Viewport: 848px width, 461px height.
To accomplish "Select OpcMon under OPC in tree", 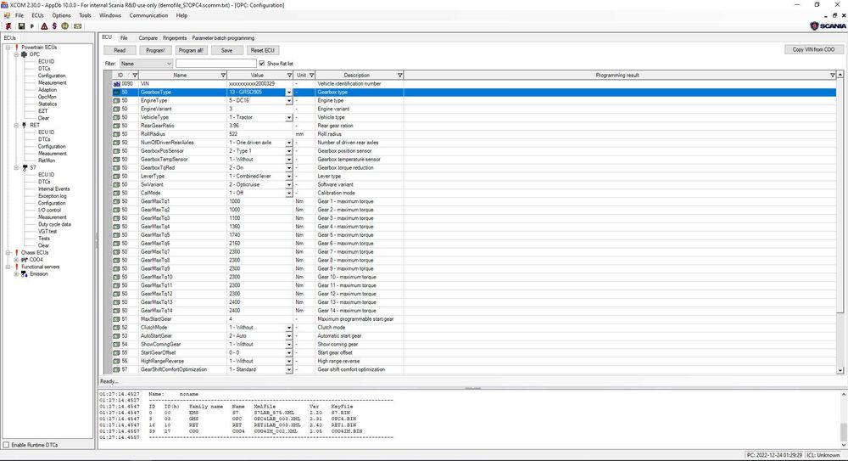I will (x=47, y=97).
